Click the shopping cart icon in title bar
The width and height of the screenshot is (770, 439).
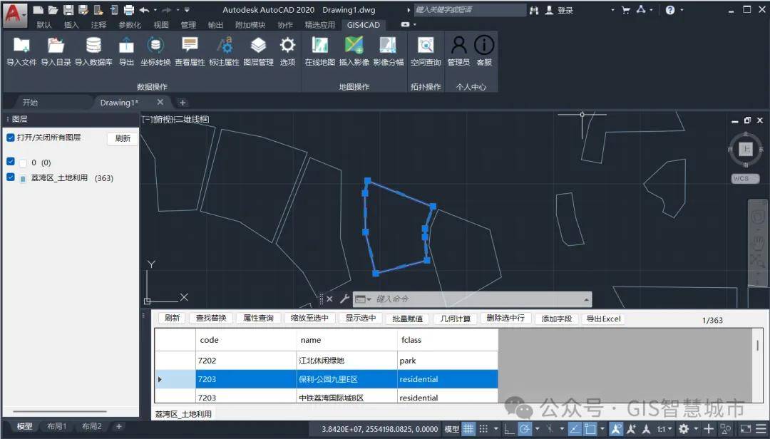coord(626,10)
